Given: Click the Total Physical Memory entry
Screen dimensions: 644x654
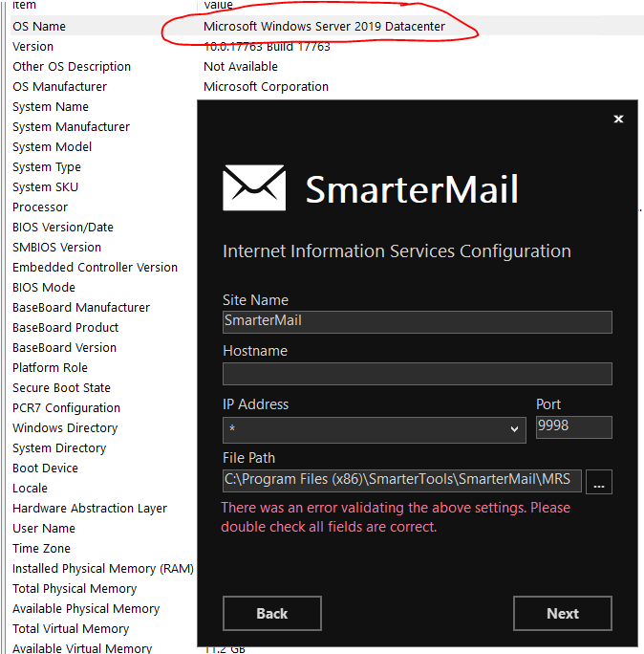Looking at the screenshot, I should 75,589.
